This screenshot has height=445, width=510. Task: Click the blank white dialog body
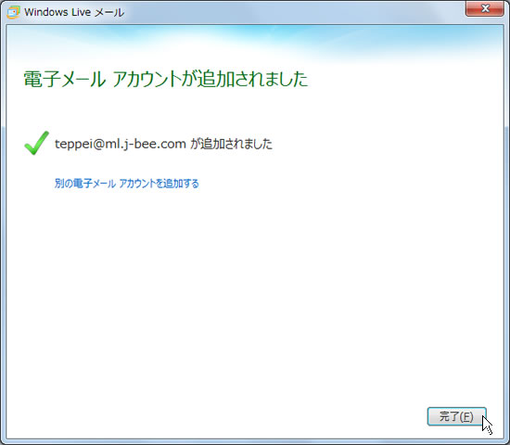[x=255, y=293]
